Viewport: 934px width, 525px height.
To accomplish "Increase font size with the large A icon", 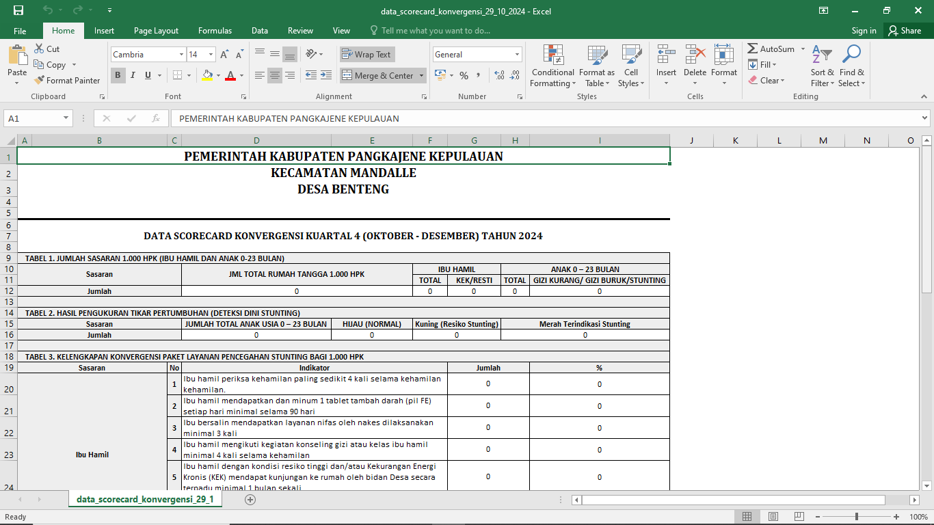I will point(224,55).
